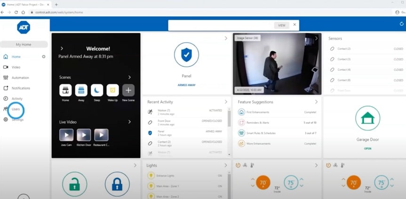Toggle power icon on thermostat card with chevron
The height and width of the screenshot is (199, 406).
238,165
